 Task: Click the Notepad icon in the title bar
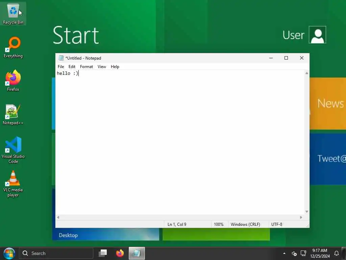point(61,58)
